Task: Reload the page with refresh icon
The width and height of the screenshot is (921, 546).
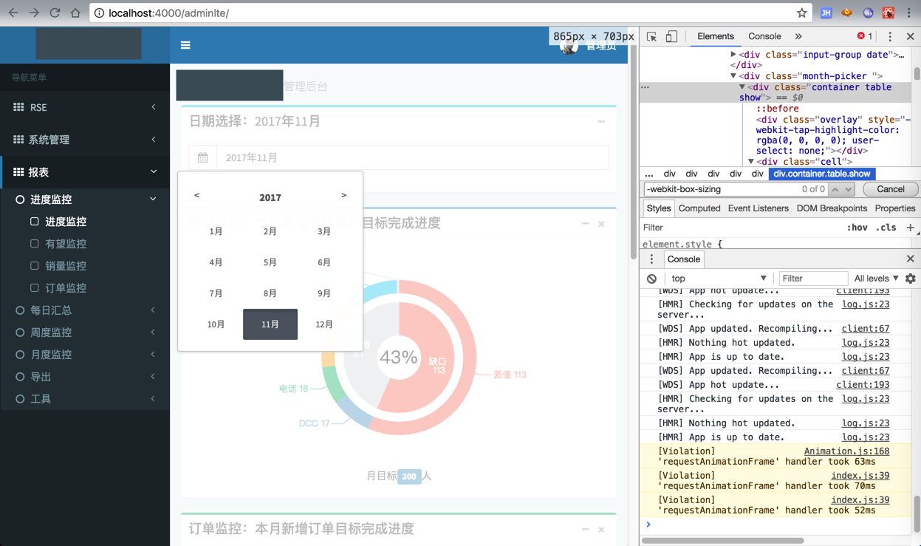Action: [x=55, y=13]
